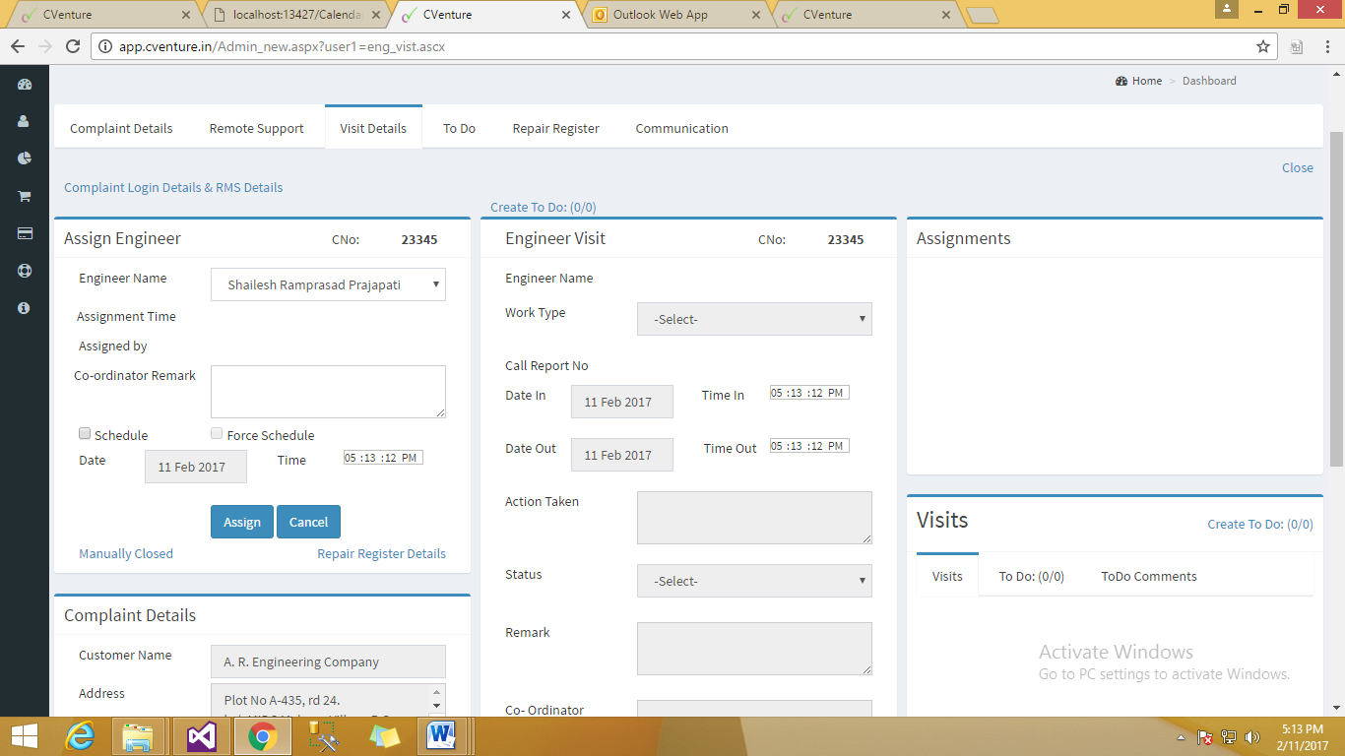Click the Time In field
The image size is (1345, 756).
click(x=809, y=393)
